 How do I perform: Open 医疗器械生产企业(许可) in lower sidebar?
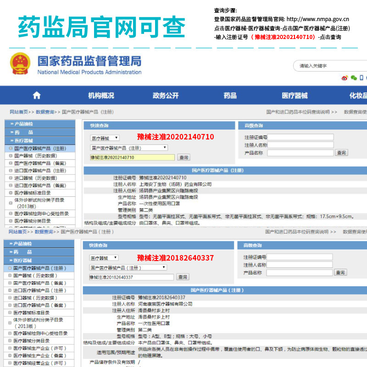(40, 348)
